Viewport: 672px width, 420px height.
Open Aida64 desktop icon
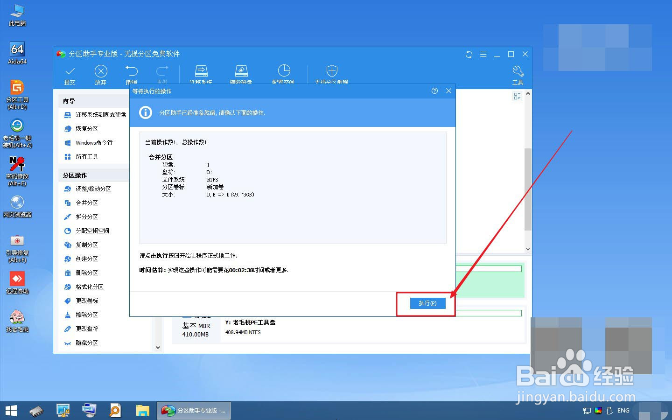tap(17, 53)
